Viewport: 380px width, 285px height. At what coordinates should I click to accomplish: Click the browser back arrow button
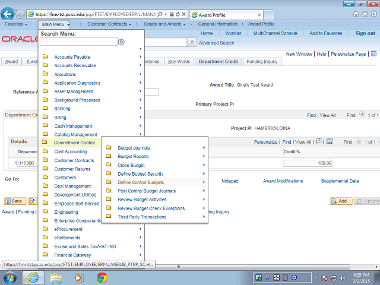pyautogui.click(x=8, y=13)
